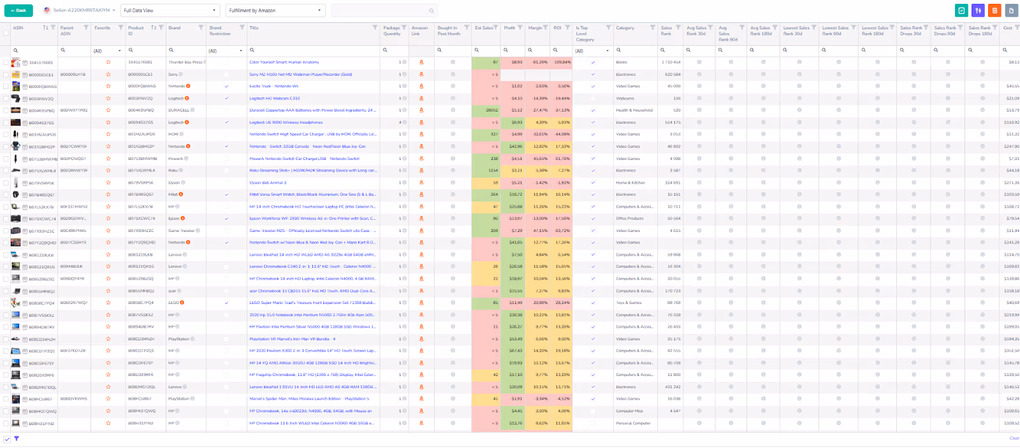Sort by the Profit column header

[509, 27]
